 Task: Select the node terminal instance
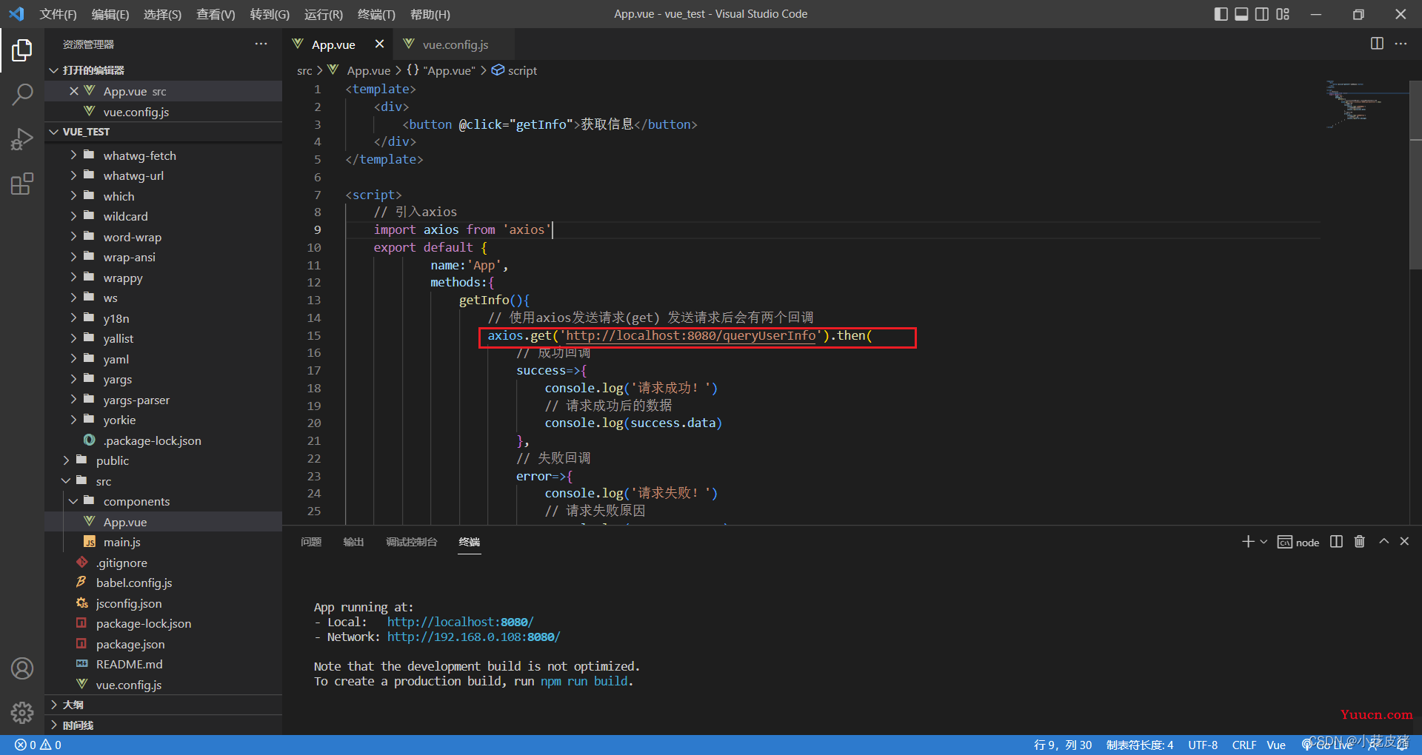(x=1298, y=543)
